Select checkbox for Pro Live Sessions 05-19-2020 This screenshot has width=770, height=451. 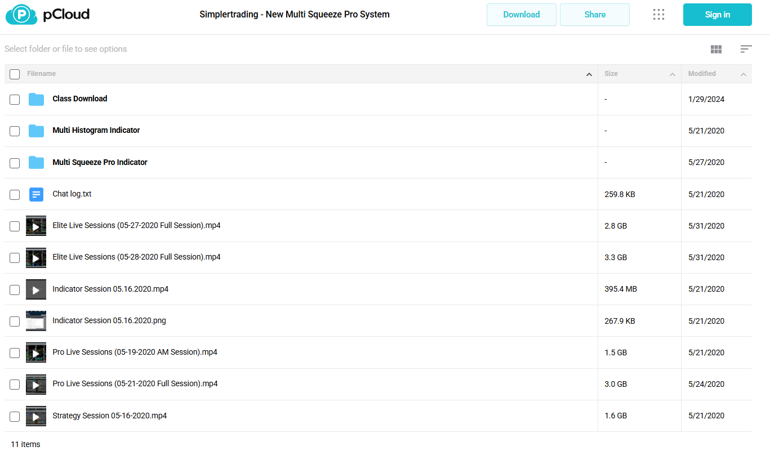pyautogui.click(x=15, y=353)
